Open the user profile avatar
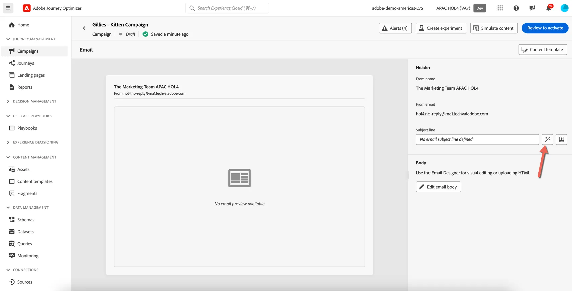 click(564, 8)
